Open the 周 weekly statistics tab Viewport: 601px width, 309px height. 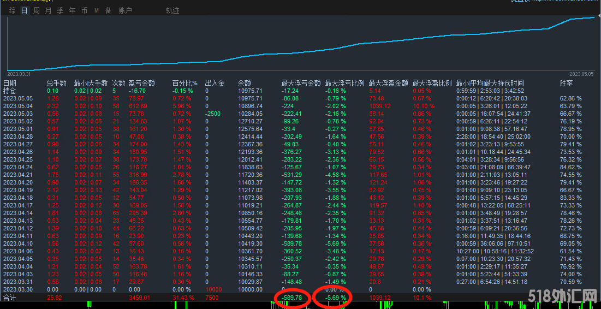pos(36,10)
